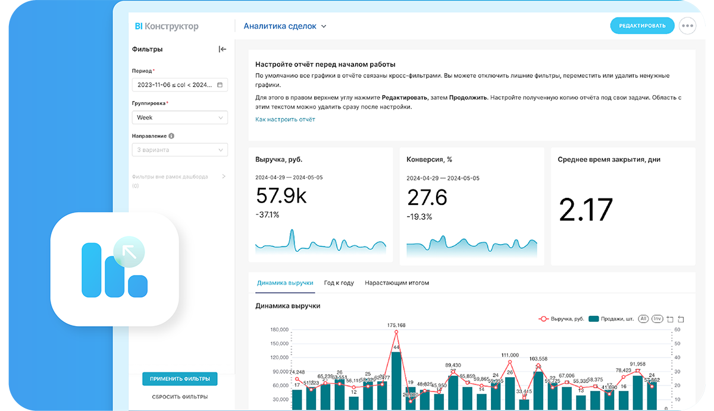Screen dimensions: 714x411
Task: Click the BI Конструктор logo
Action: click(167, 26)
